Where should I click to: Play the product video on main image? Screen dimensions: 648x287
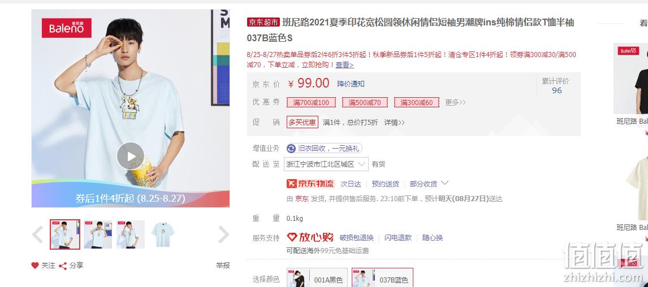click(131, 156)
